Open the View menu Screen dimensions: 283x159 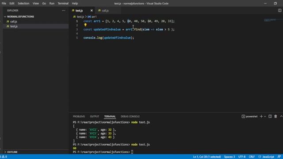(x=36, y=4)
